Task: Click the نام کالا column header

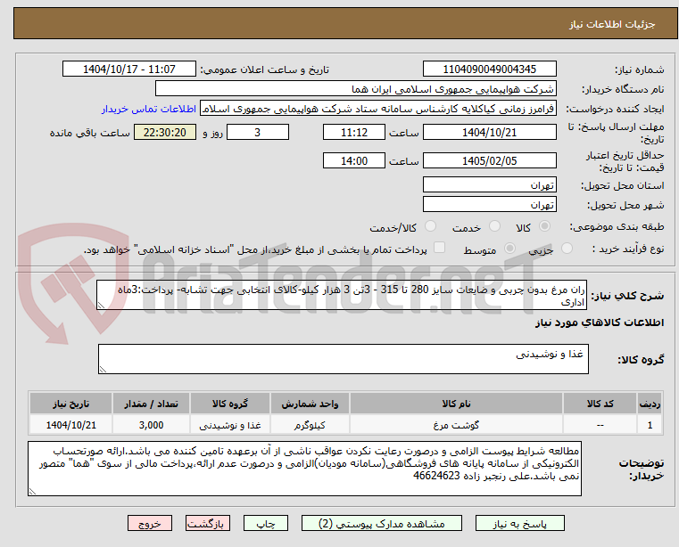Action: (456, 404)
